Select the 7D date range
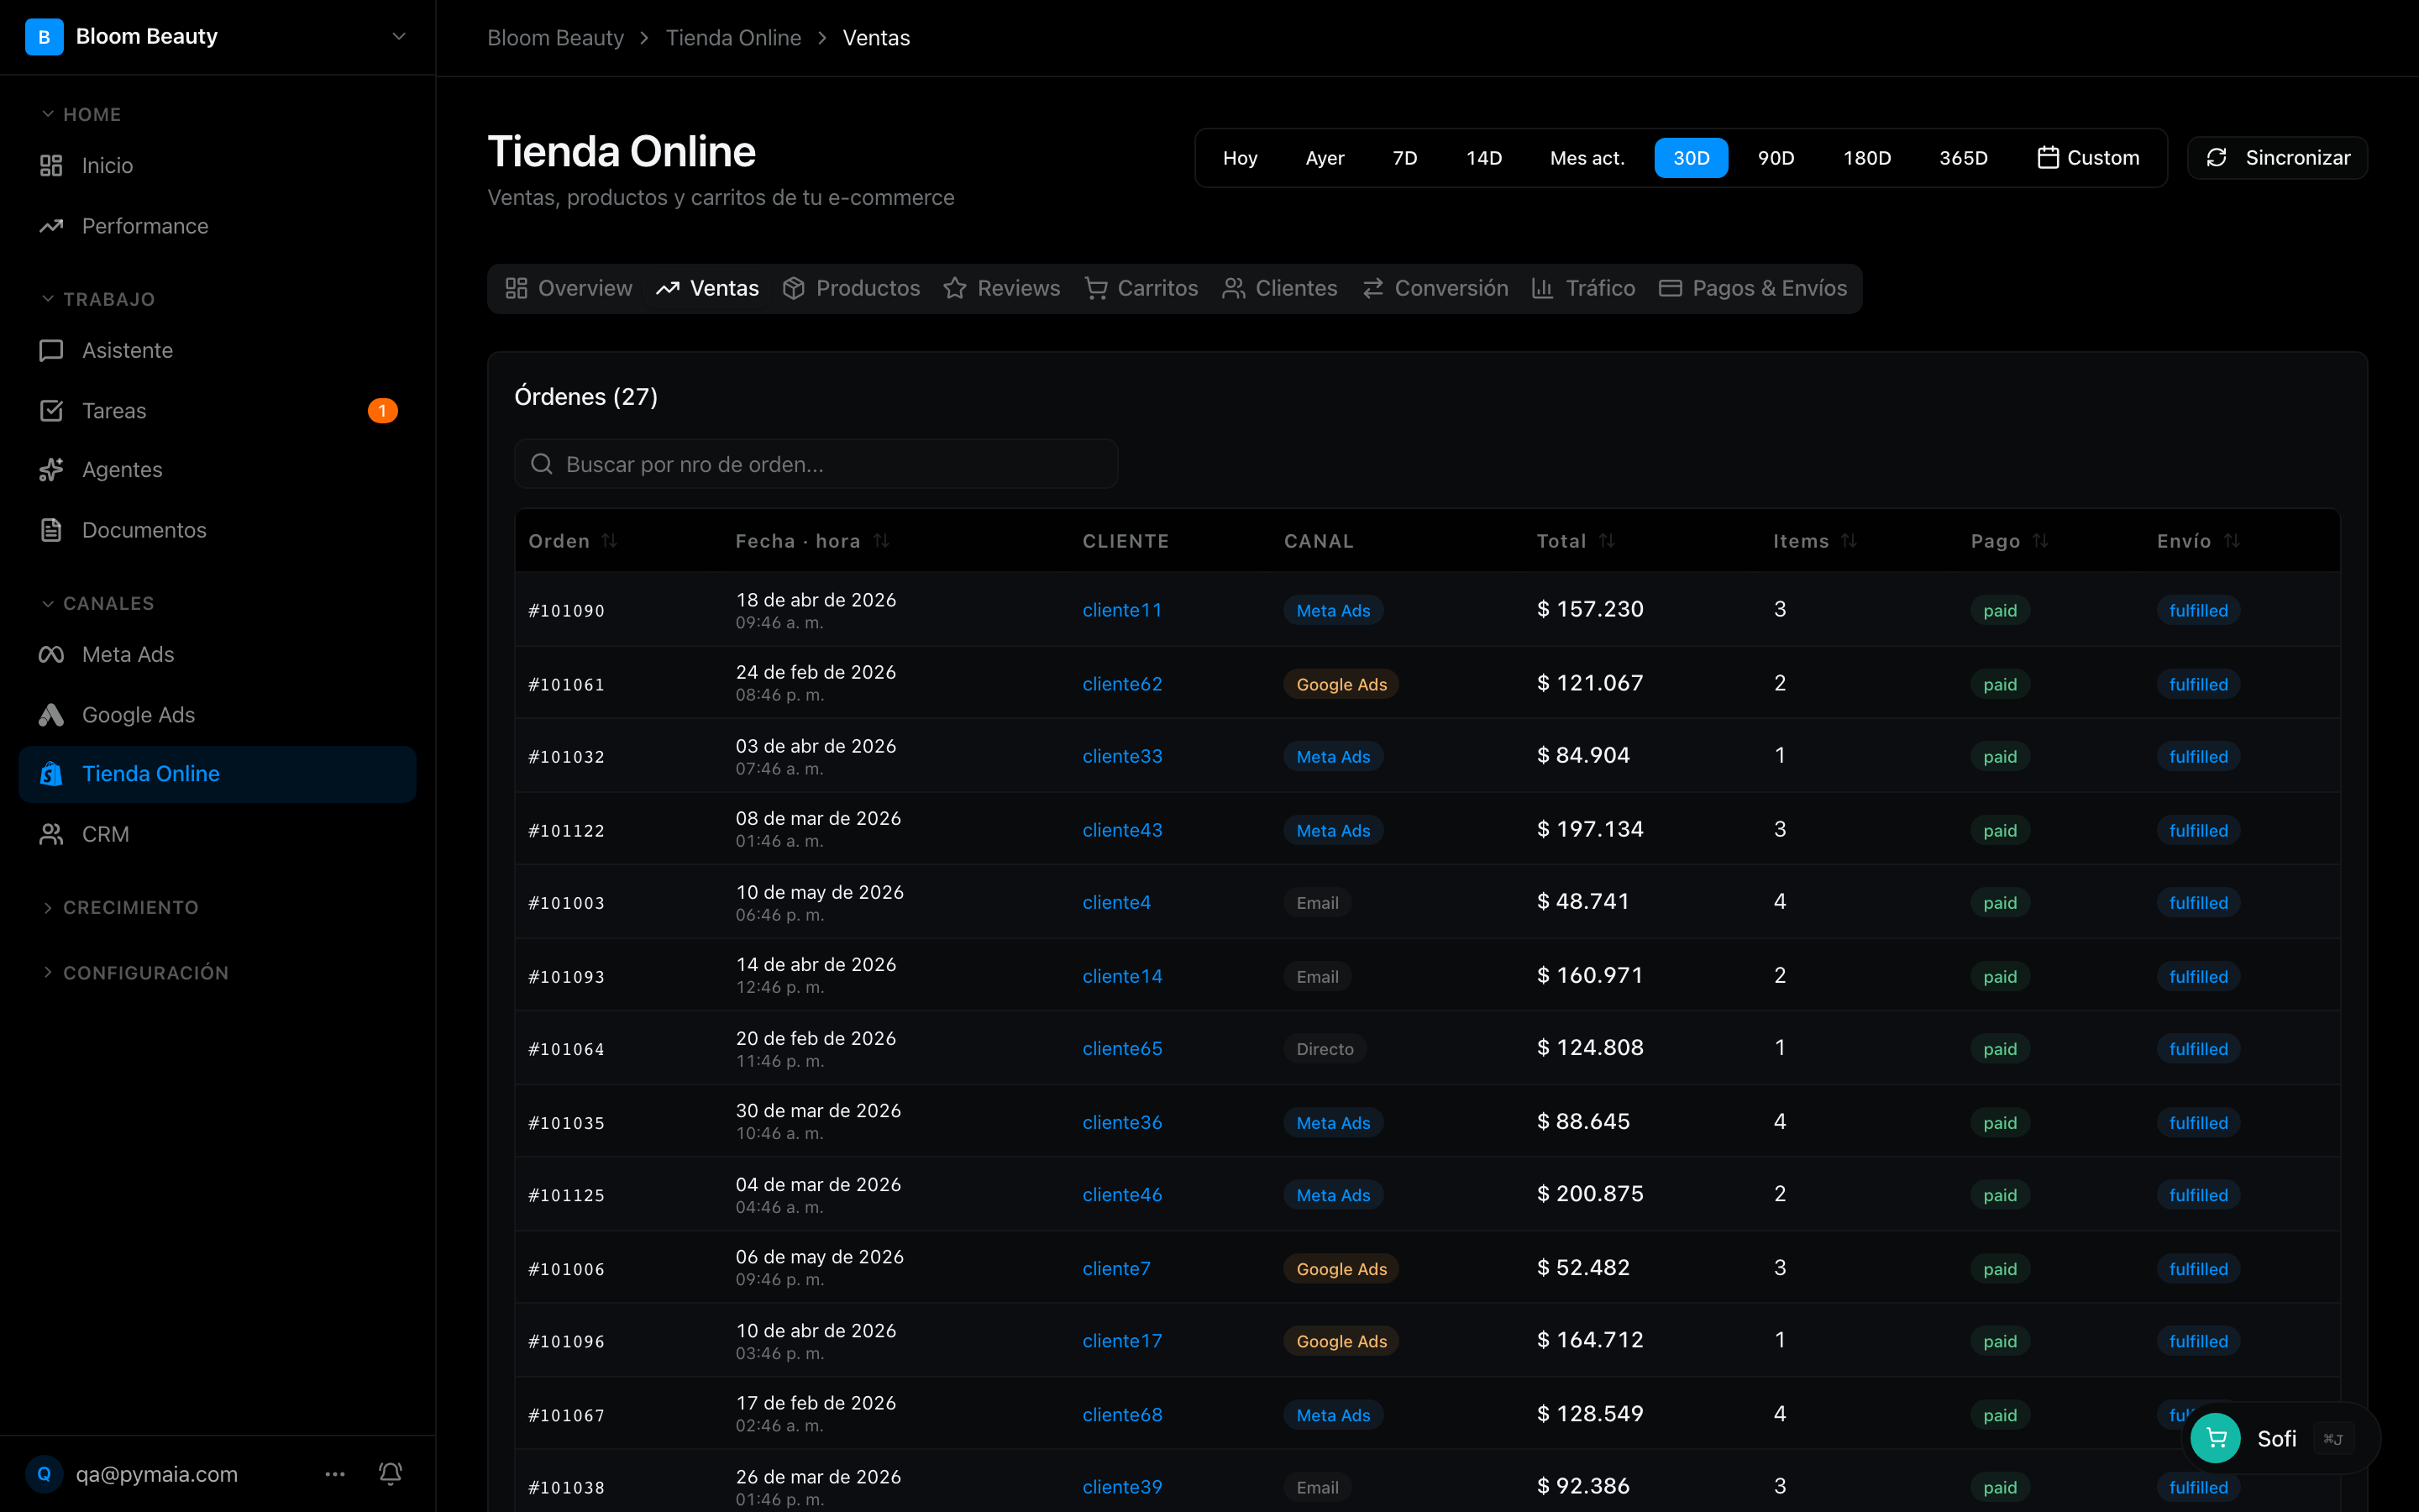 pyautogui.click(x=1404, y=158)
